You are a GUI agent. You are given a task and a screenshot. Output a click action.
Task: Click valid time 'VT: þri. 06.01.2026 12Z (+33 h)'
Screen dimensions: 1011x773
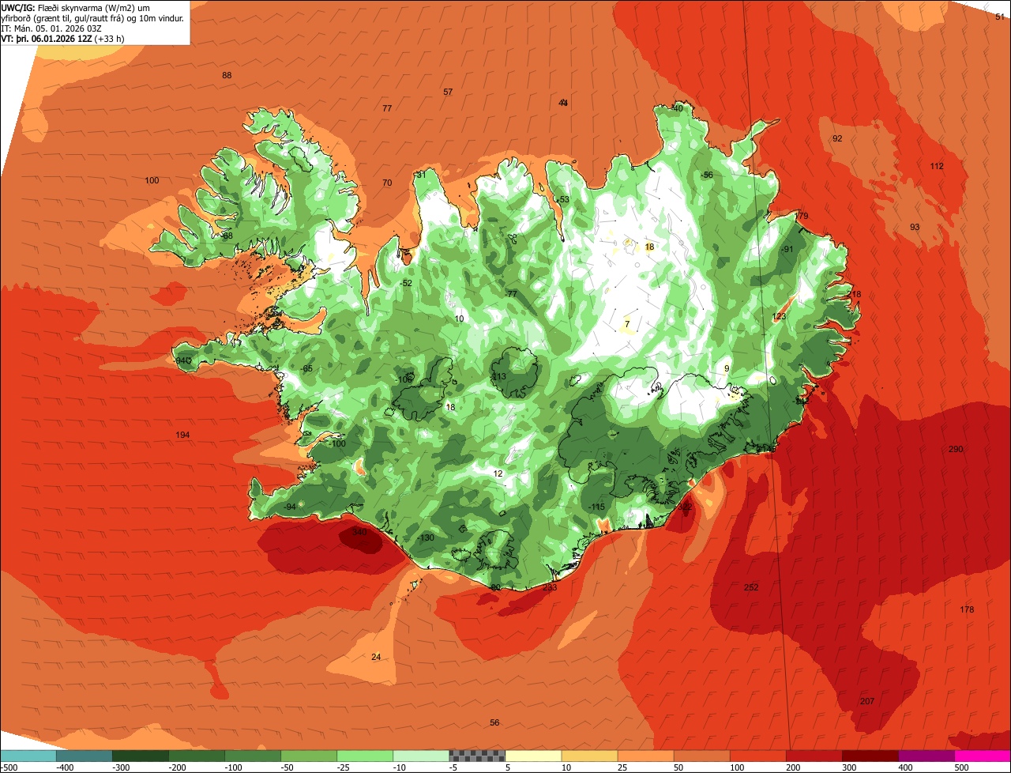[62, 38]
